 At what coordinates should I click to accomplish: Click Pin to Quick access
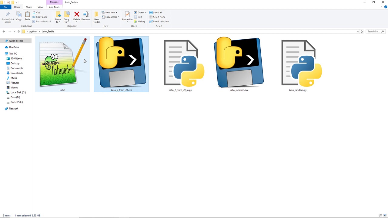pos(8,17)
